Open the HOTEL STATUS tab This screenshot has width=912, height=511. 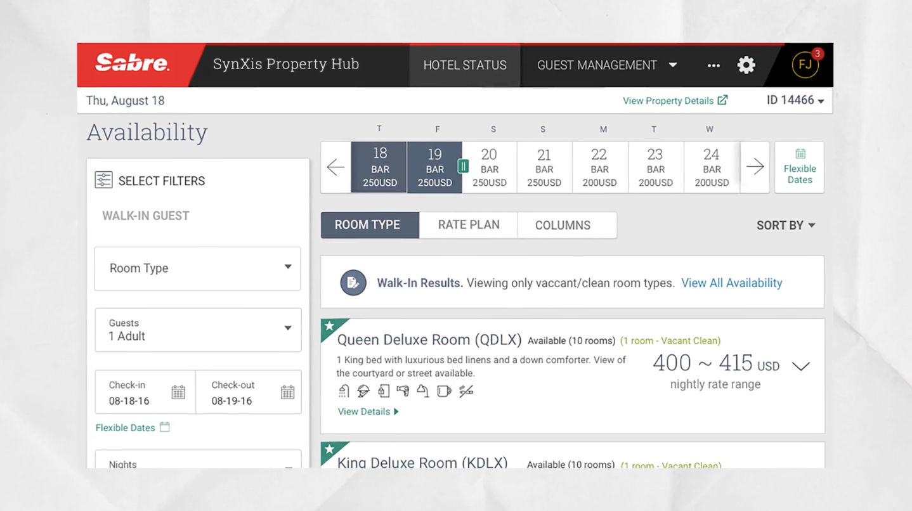pyautogui.click(x=465, y=65)
